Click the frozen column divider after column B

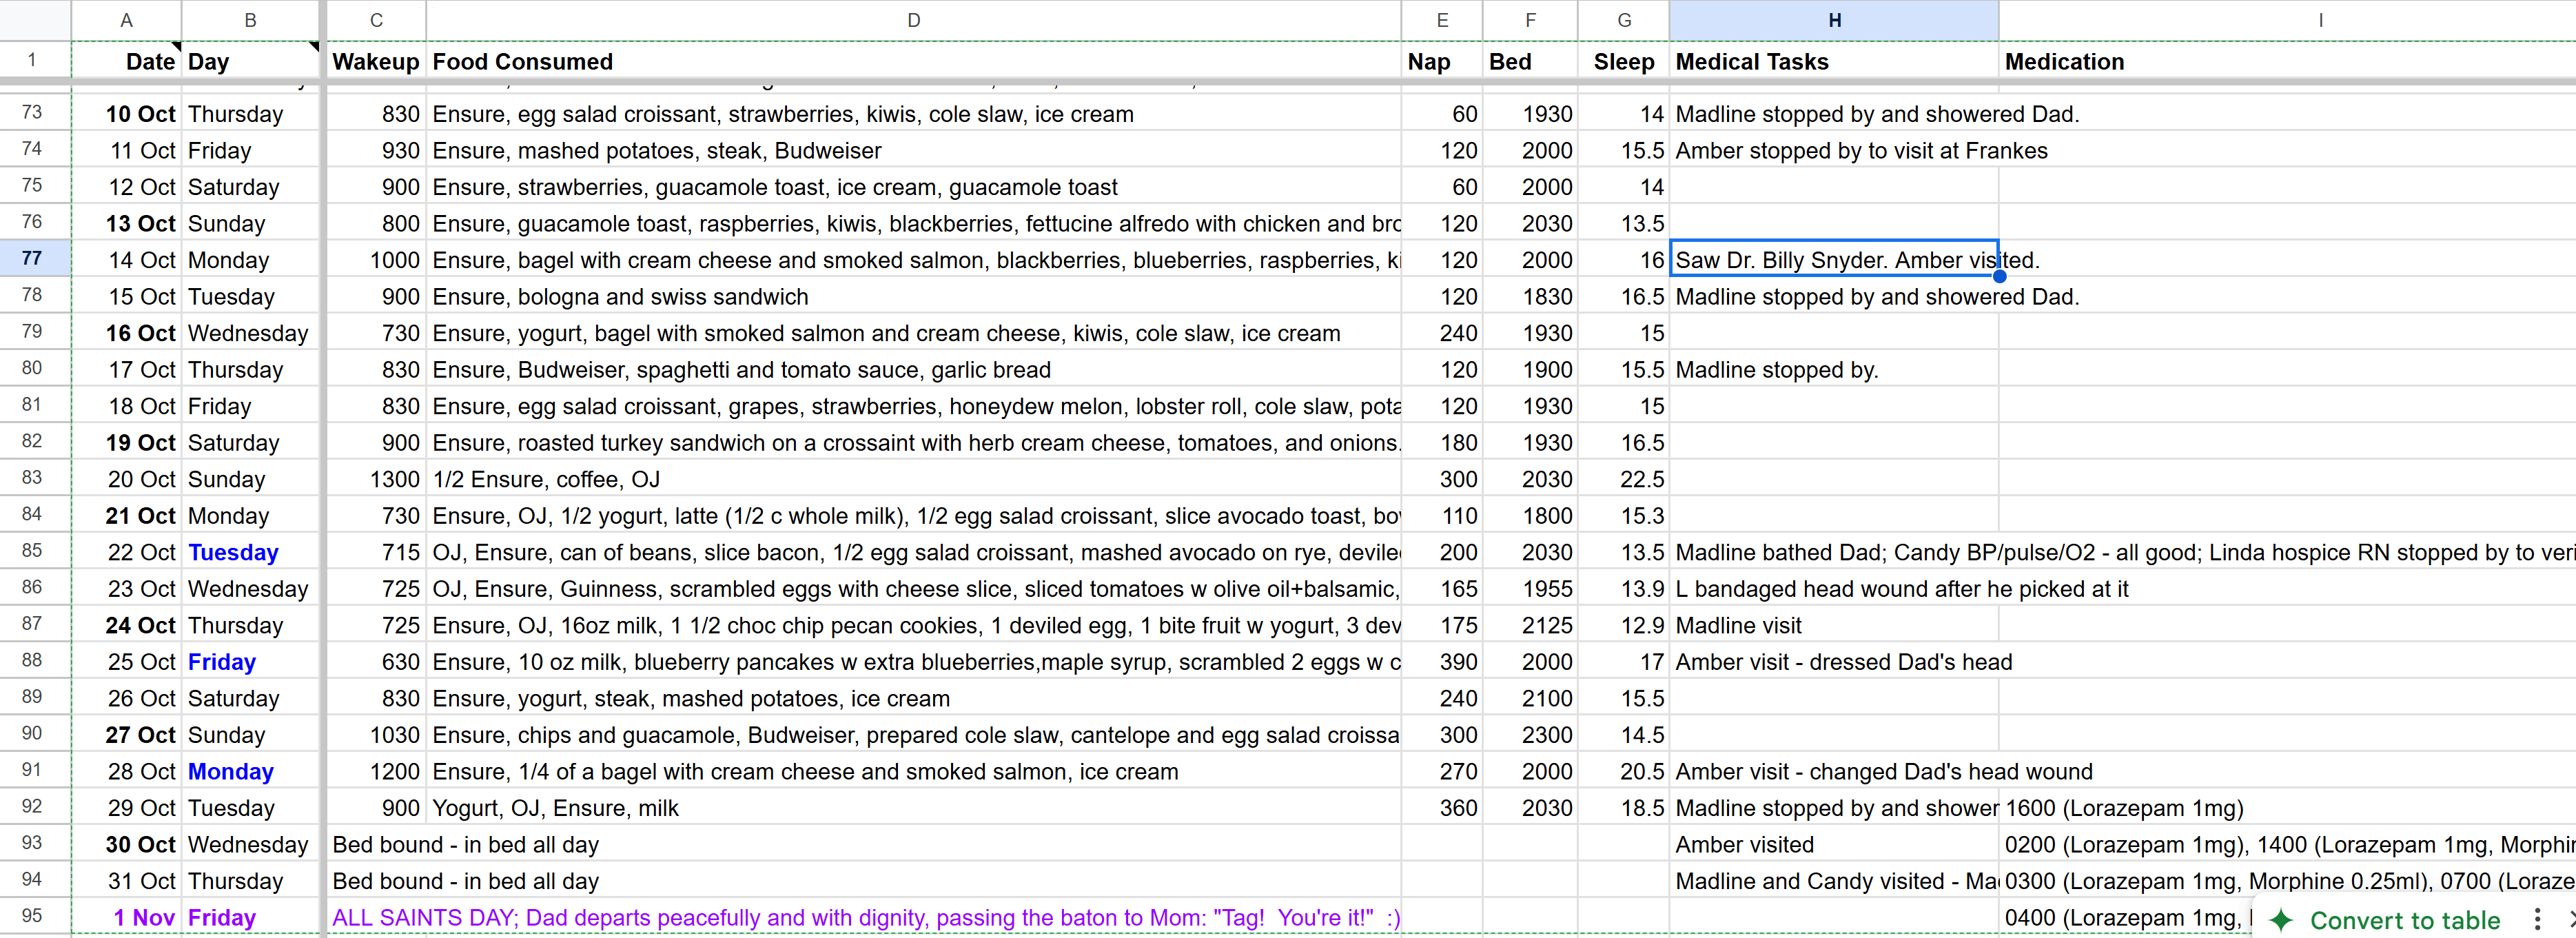[x=323, y=469]
